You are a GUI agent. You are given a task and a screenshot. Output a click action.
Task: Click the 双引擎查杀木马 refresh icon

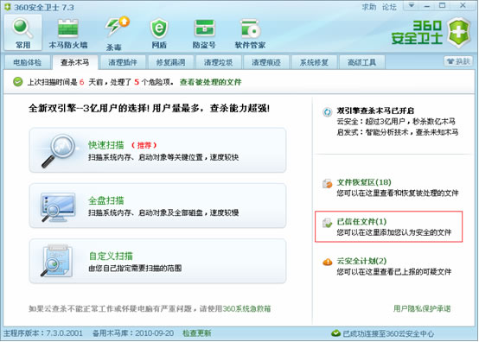[327, 112]
